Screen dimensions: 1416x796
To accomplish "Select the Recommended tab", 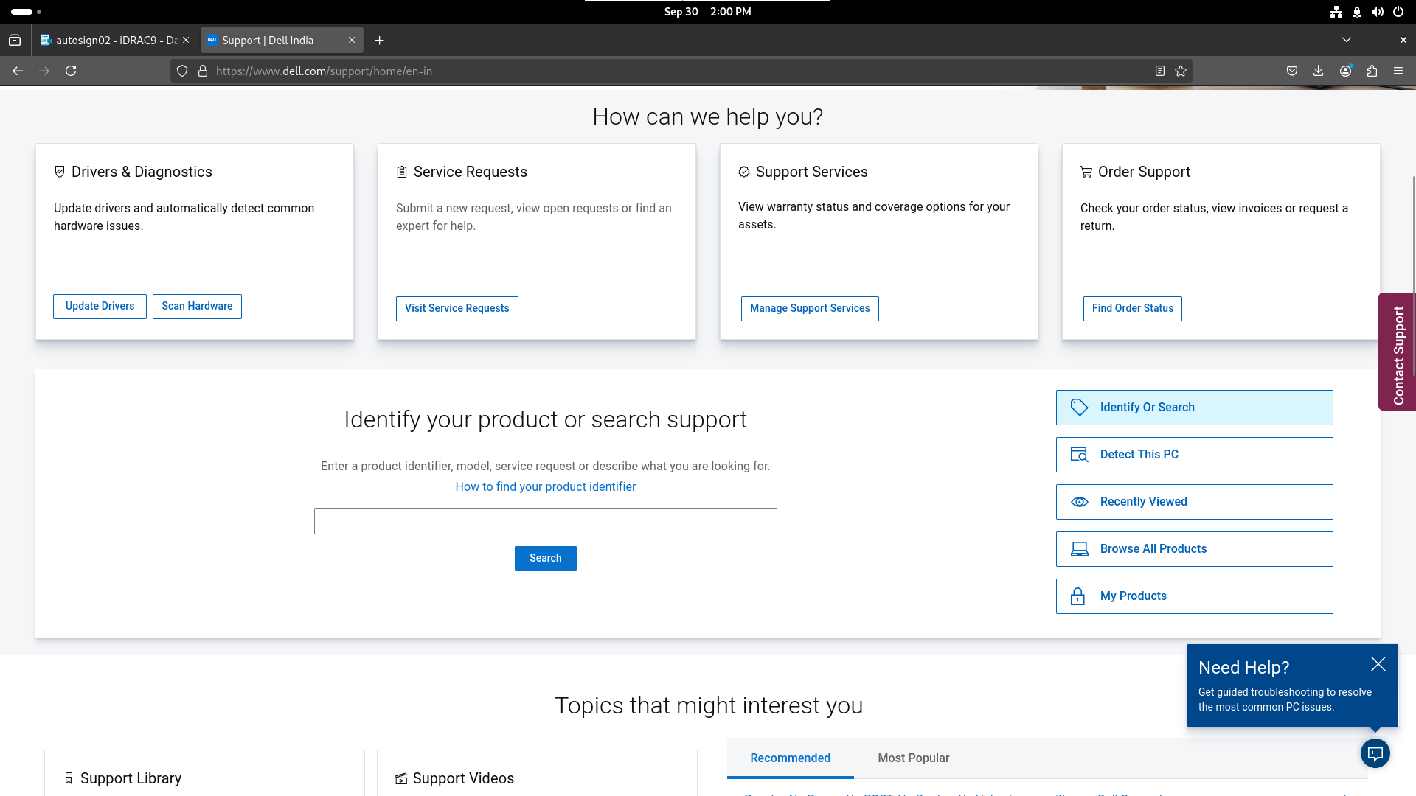I will pyautogui.click(x=790, y=758).
